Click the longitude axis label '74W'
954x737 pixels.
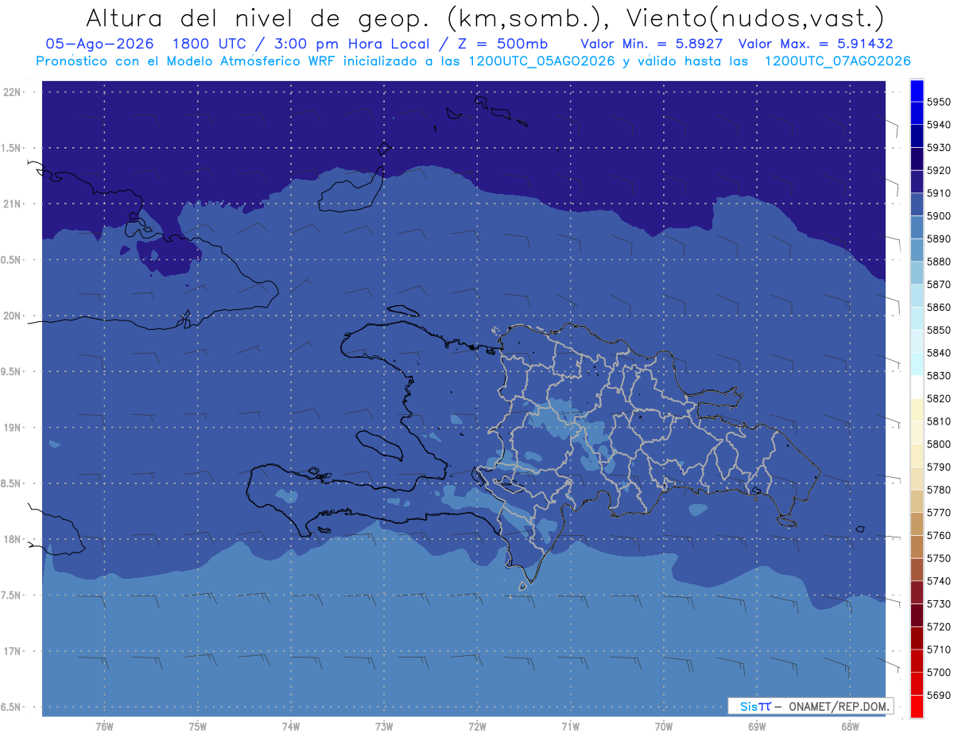click(x=291, y=727)
